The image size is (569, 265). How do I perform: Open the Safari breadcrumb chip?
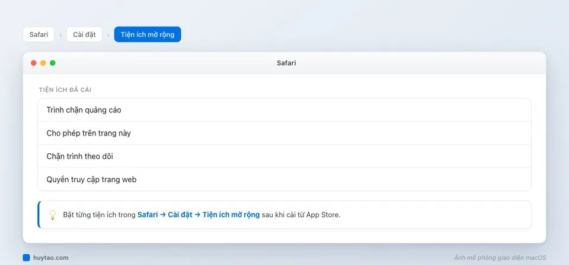tap(39, 34)
